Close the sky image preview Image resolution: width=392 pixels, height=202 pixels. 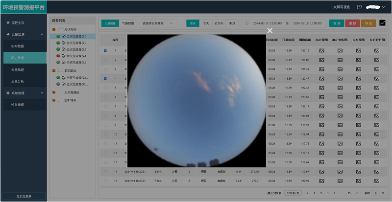[x=269, y=31]
